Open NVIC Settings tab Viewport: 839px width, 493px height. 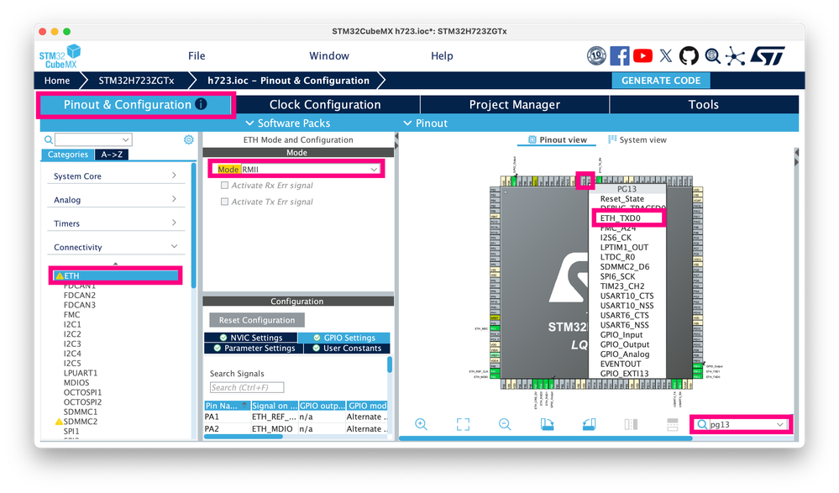click(250, 338)
